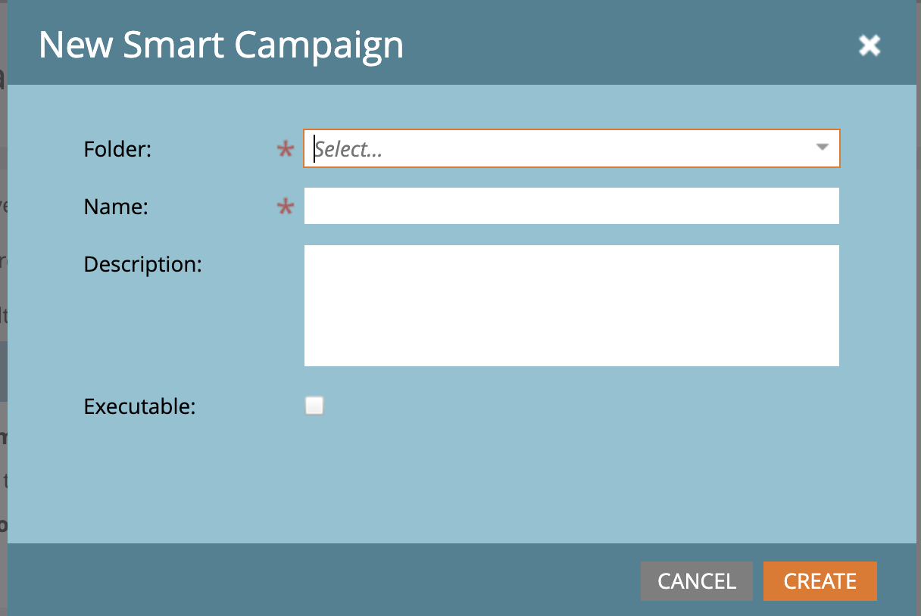Create the smart campaign
This screenshot has height=616, width=921.
coord(820,581)
